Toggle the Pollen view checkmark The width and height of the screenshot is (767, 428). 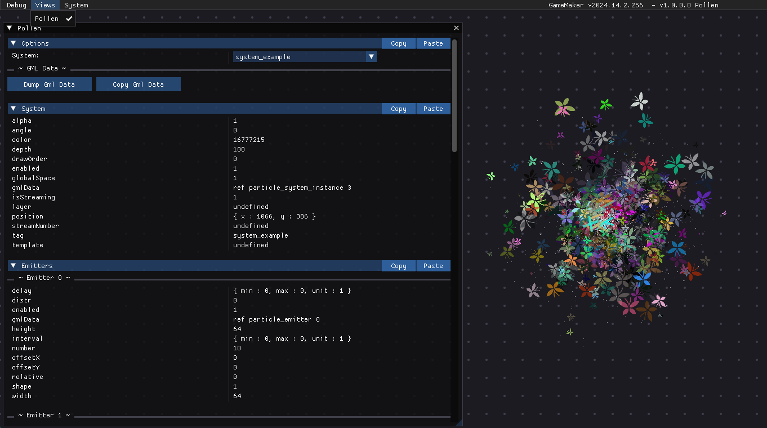[x=69, y=19]
